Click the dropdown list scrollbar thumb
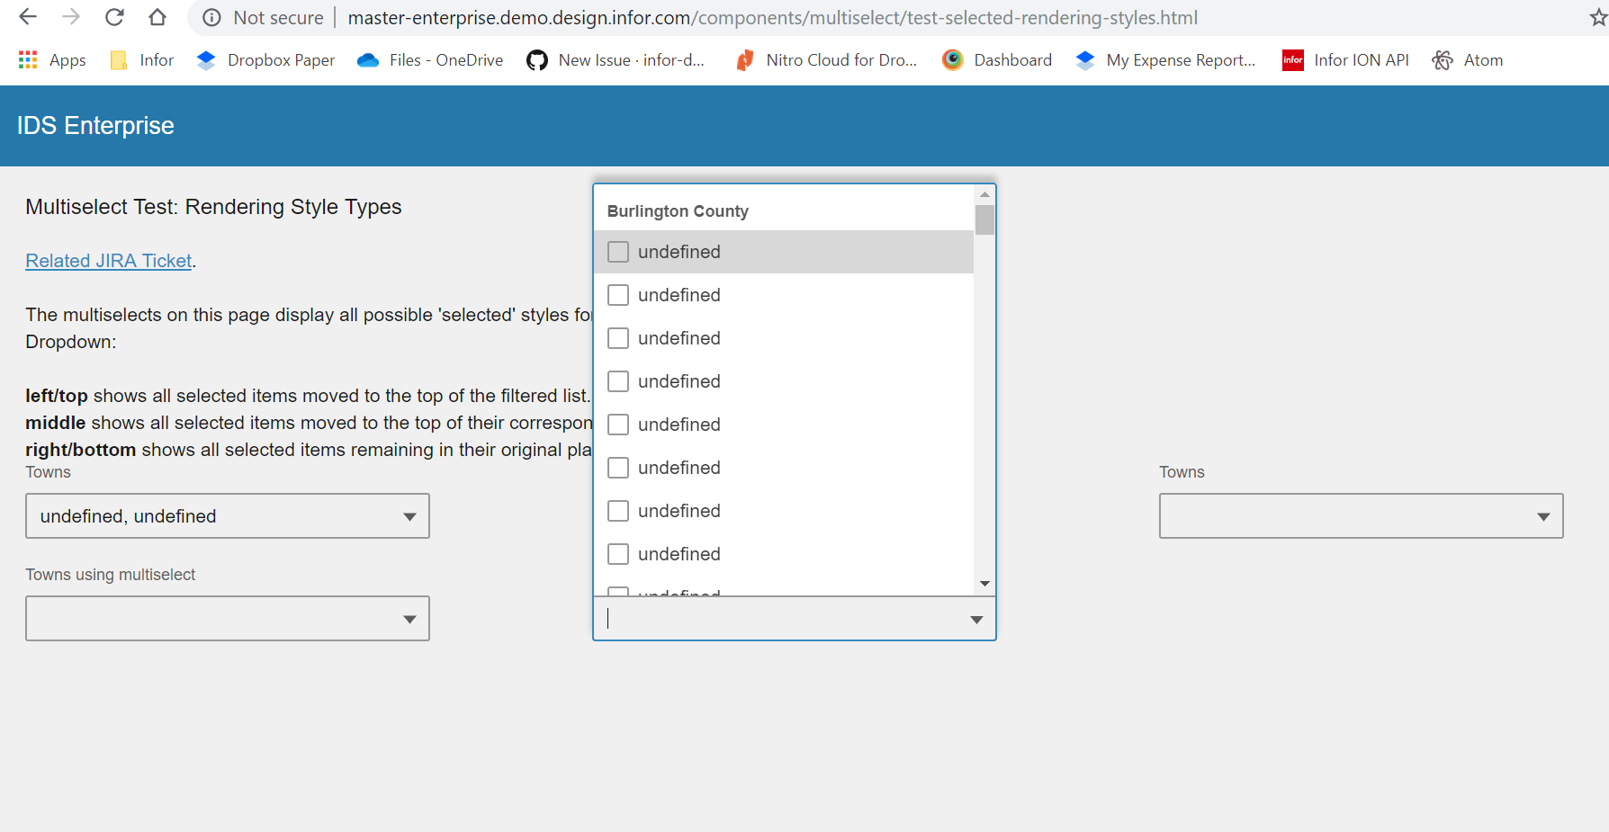 click(984, 219)
